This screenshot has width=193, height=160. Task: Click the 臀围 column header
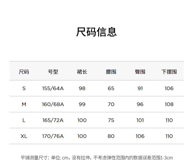point(140,72)
